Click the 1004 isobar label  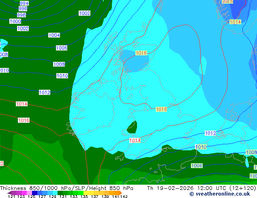(x=54, y=35)
